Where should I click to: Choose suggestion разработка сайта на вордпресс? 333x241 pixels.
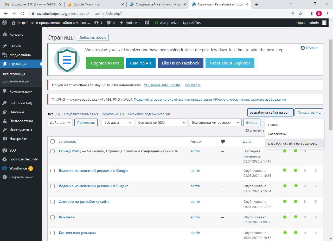[293, 143]
